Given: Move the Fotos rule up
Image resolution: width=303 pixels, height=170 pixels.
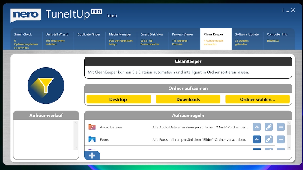Looking at the screenshot, I should (x=257, y=139).
